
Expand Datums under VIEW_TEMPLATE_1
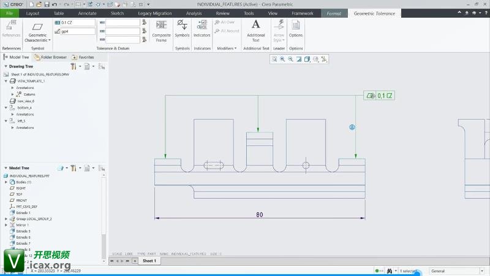12,94
